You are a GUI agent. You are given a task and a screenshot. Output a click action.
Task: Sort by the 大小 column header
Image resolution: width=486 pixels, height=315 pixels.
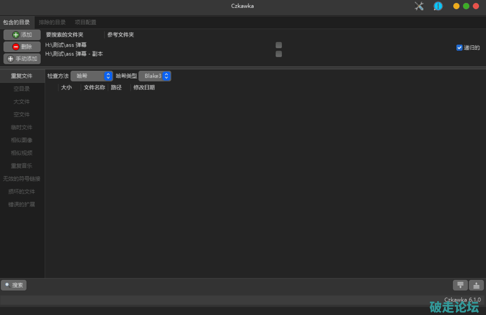pyautogui.click(x=66, y=87)
